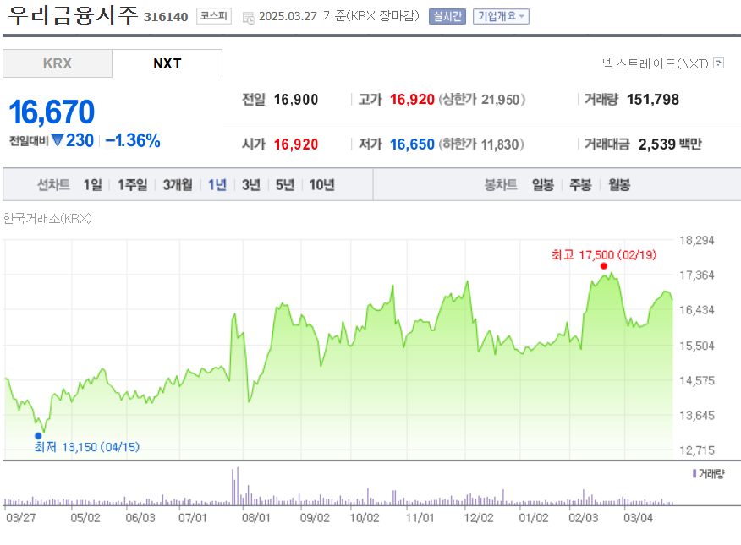Click the 최고 17,500 (02/19) annotation
741x545 pixels.
click(604, 255)
